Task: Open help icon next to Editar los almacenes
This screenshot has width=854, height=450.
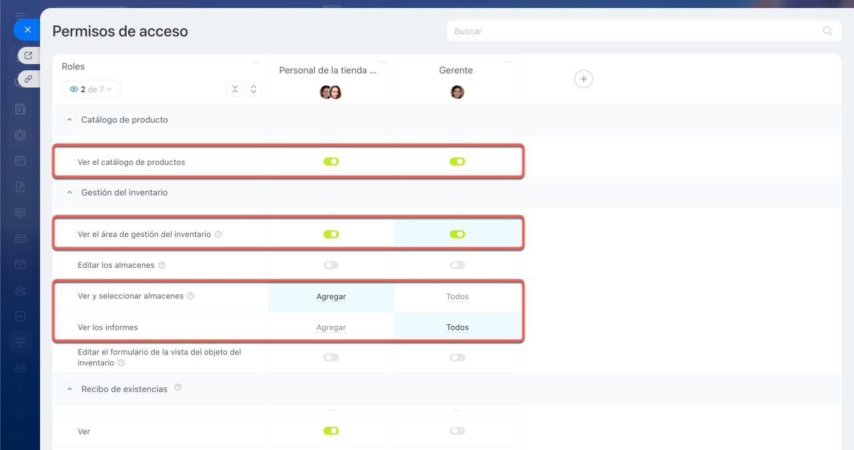Action: (161, 265)
